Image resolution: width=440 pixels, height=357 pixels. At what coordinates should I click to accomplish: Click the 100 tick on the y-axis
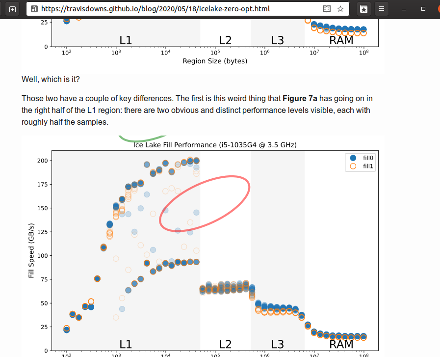tap(42, 256)
